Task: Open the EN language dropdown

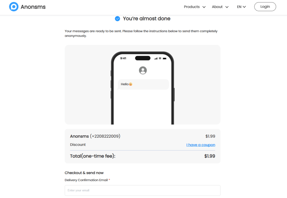Action: (241, 7)
